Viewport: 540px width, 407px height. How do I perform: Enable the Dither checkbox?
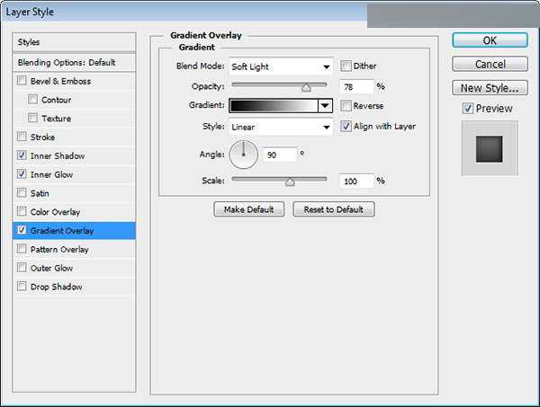346,66
